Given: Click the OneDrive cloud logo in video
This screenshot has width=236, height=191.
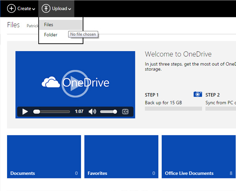Looking at the screenshot, I should tap(50, 83).
